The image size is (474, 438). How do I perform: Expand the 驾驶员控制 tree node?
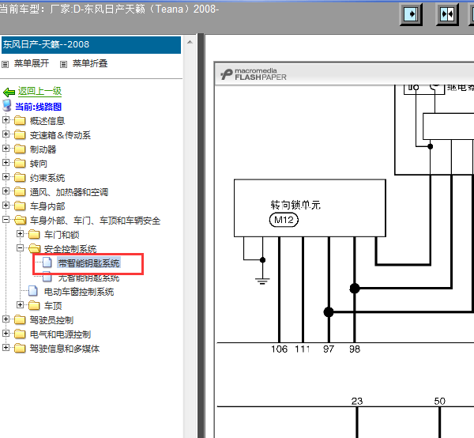(x=6, y=319)
